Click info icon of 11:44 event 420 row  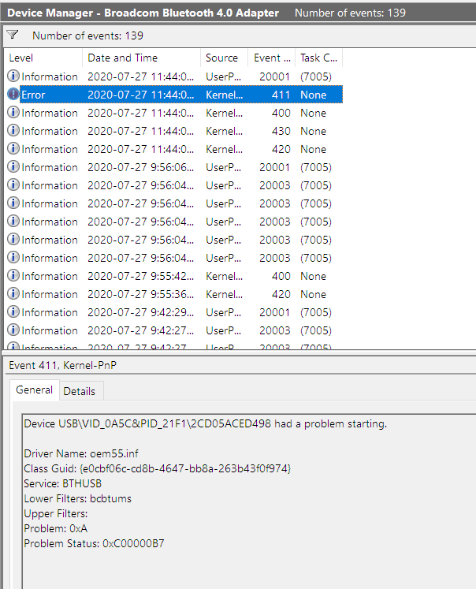pyautogui.click(x=13, y=148)
